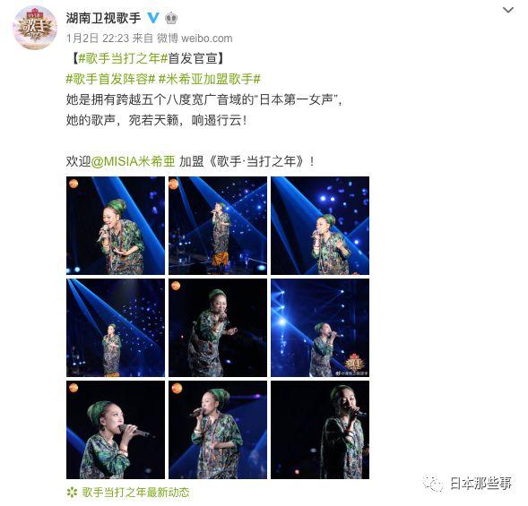Open the #歌手首发阵容# hashtag
Screen dimensions: 528x506
110,79
